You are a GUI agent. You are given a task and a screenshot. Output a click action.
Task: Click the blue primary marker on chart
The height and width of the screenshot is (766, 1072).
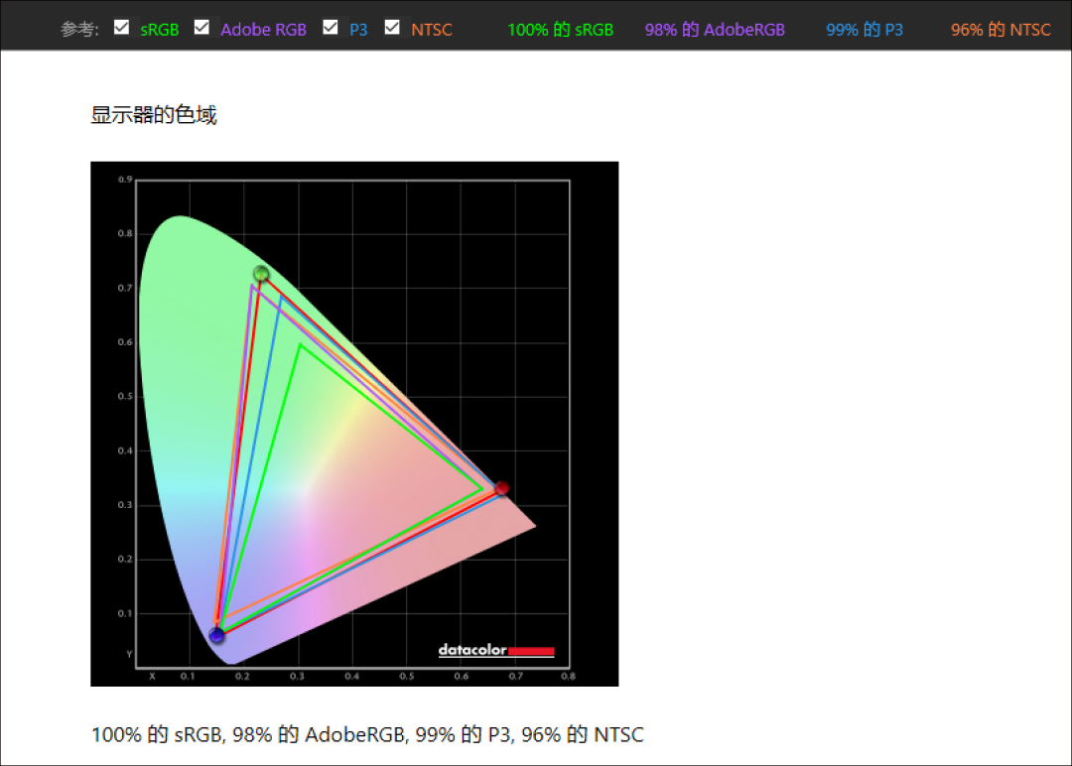(216, 635)
